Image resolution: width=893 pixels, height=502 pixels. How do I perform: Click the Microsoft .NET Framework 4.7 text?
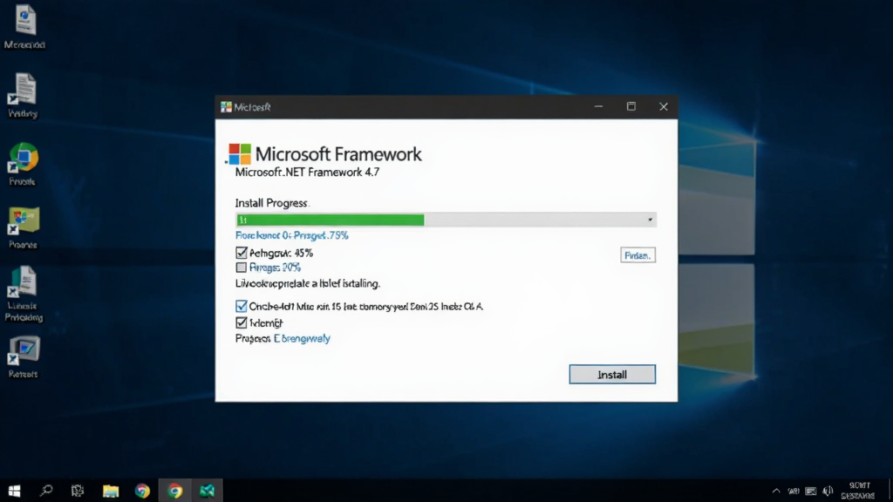[x=307, y=172]
